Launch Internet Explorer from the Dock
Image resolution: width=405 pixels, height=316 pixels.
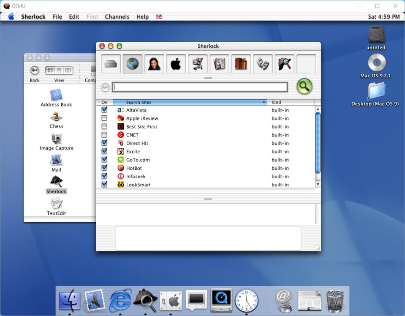tap(120, 300)
